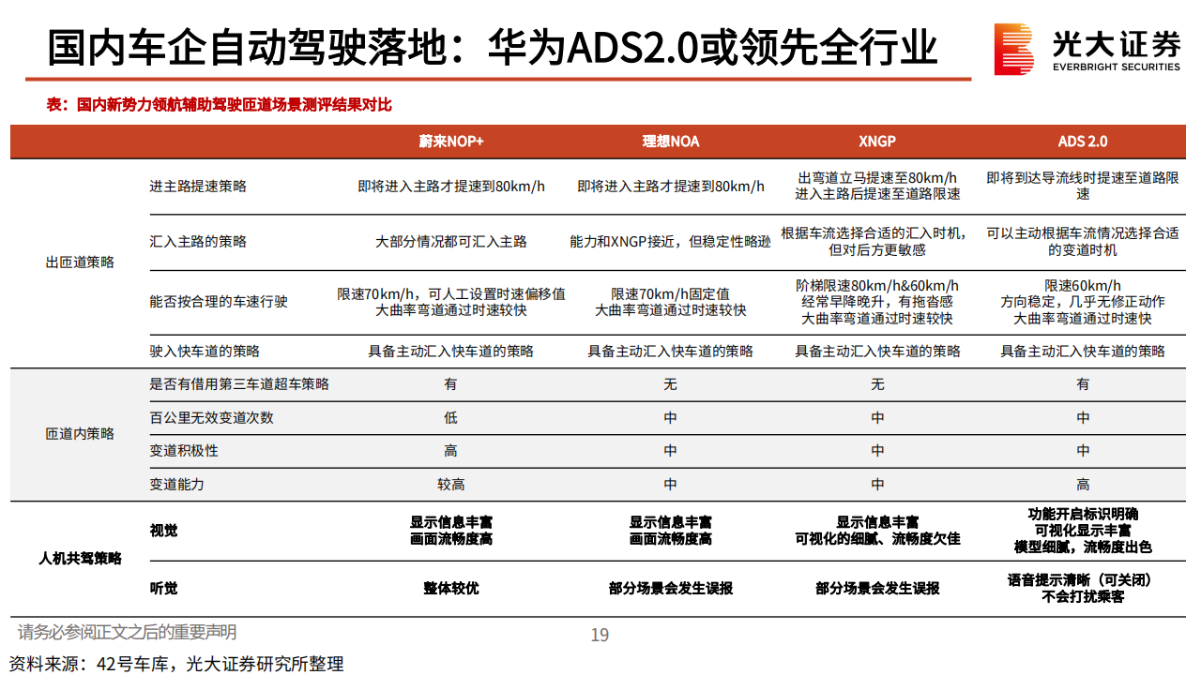The height and width of the screenshot is (675, 1201).
Task: Select ADS 2.0 cell 即将到达导流线时提速至道路限速
Action: tap(1083, 187)
